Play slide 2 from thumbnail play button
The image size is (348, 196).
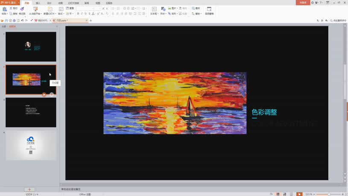[44, 94]
